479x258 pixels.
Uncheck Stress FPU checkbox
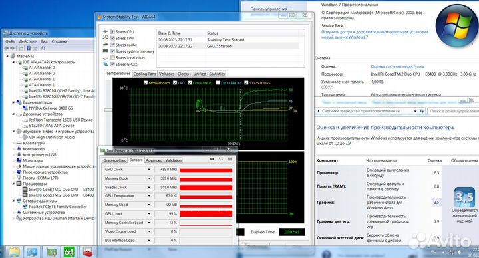pos(112,38)
